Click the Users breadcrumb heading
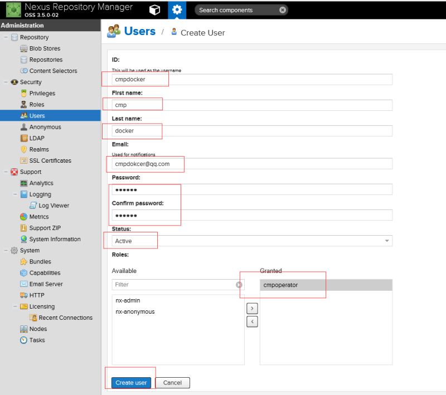 (x=139, y=31)
